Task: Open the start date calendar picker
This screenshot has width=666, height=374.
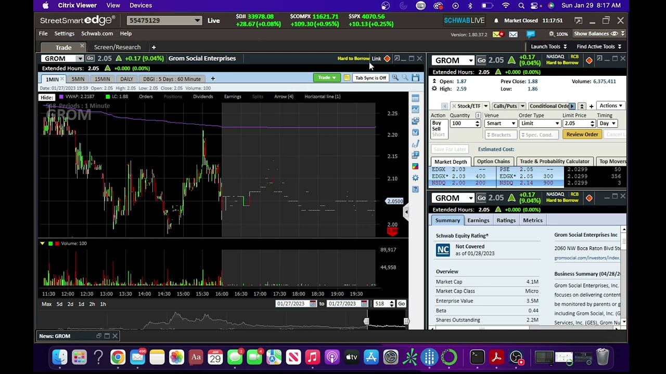Action: click(313, 304)
